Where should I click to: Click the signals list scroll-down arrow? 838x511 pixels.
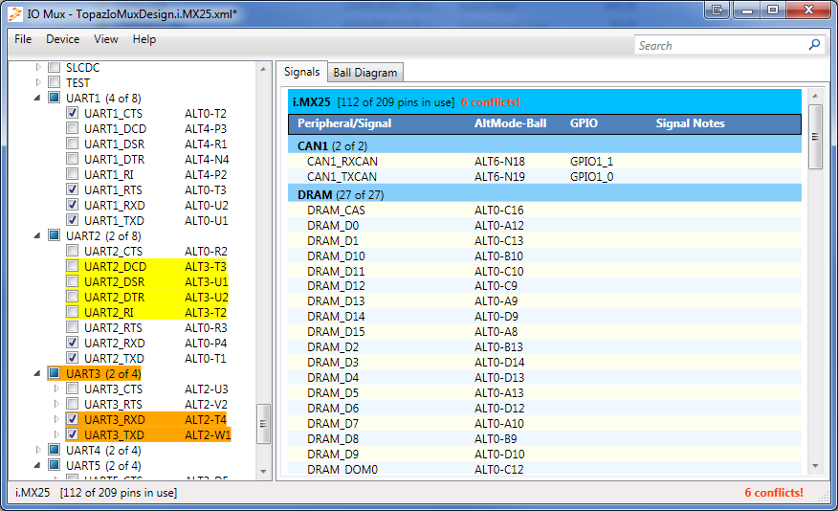point(815,466)
